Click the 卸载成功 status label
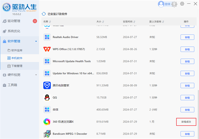 point(186,122)
